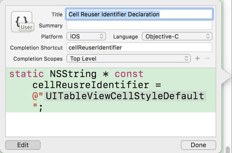232x153 pixels.
Task: Click into the Title text field
Action: pyautogui.click(x=139, y=15)
